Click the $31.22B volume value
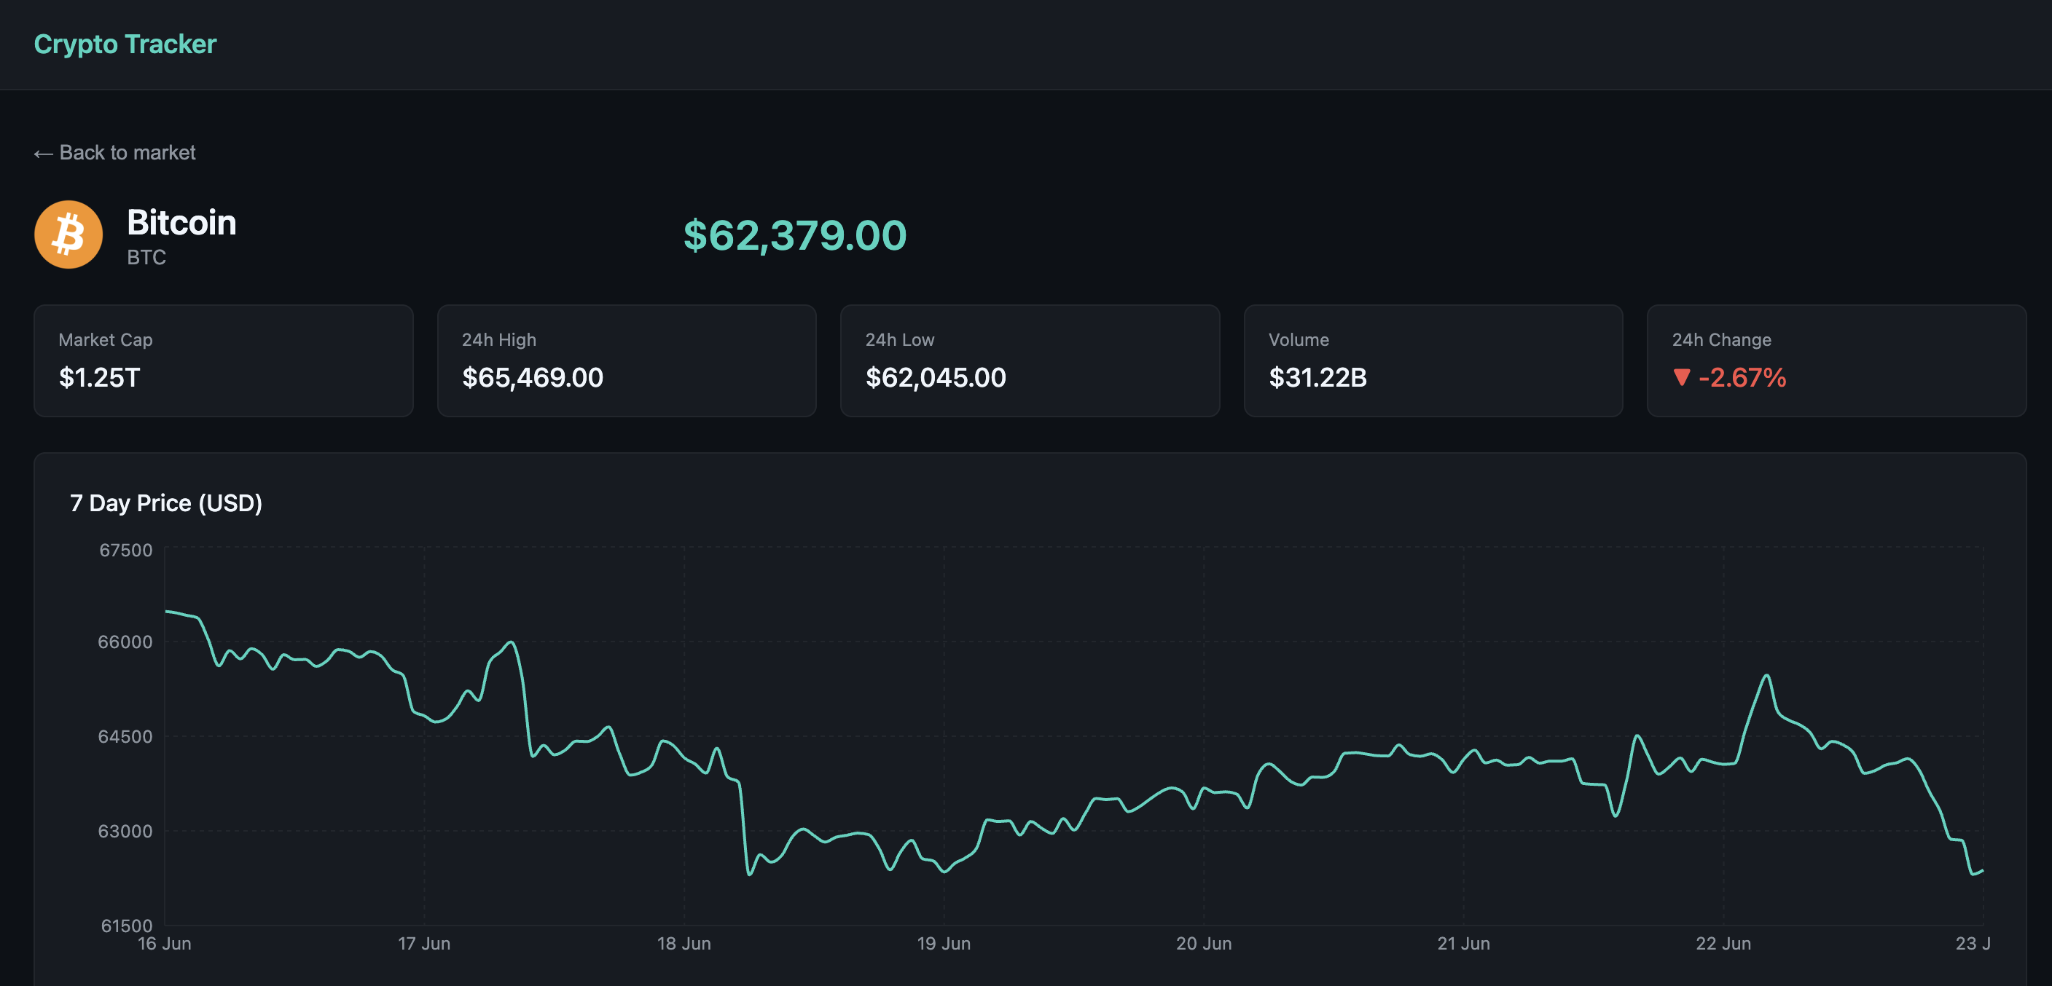Screen dimensions: 2052x986 1317,377
